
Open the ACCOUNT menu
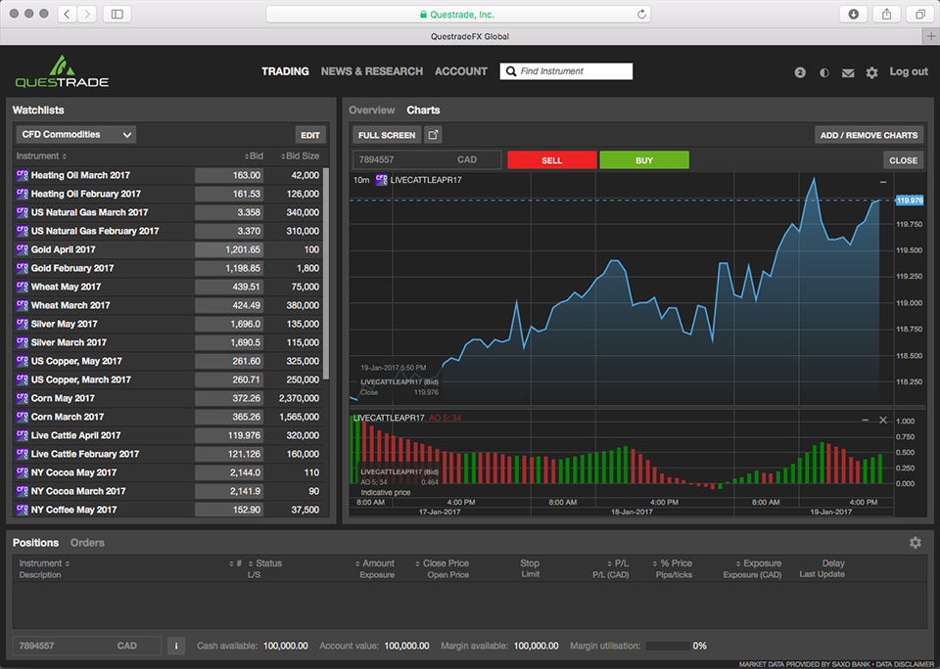(x=461, y=71)
